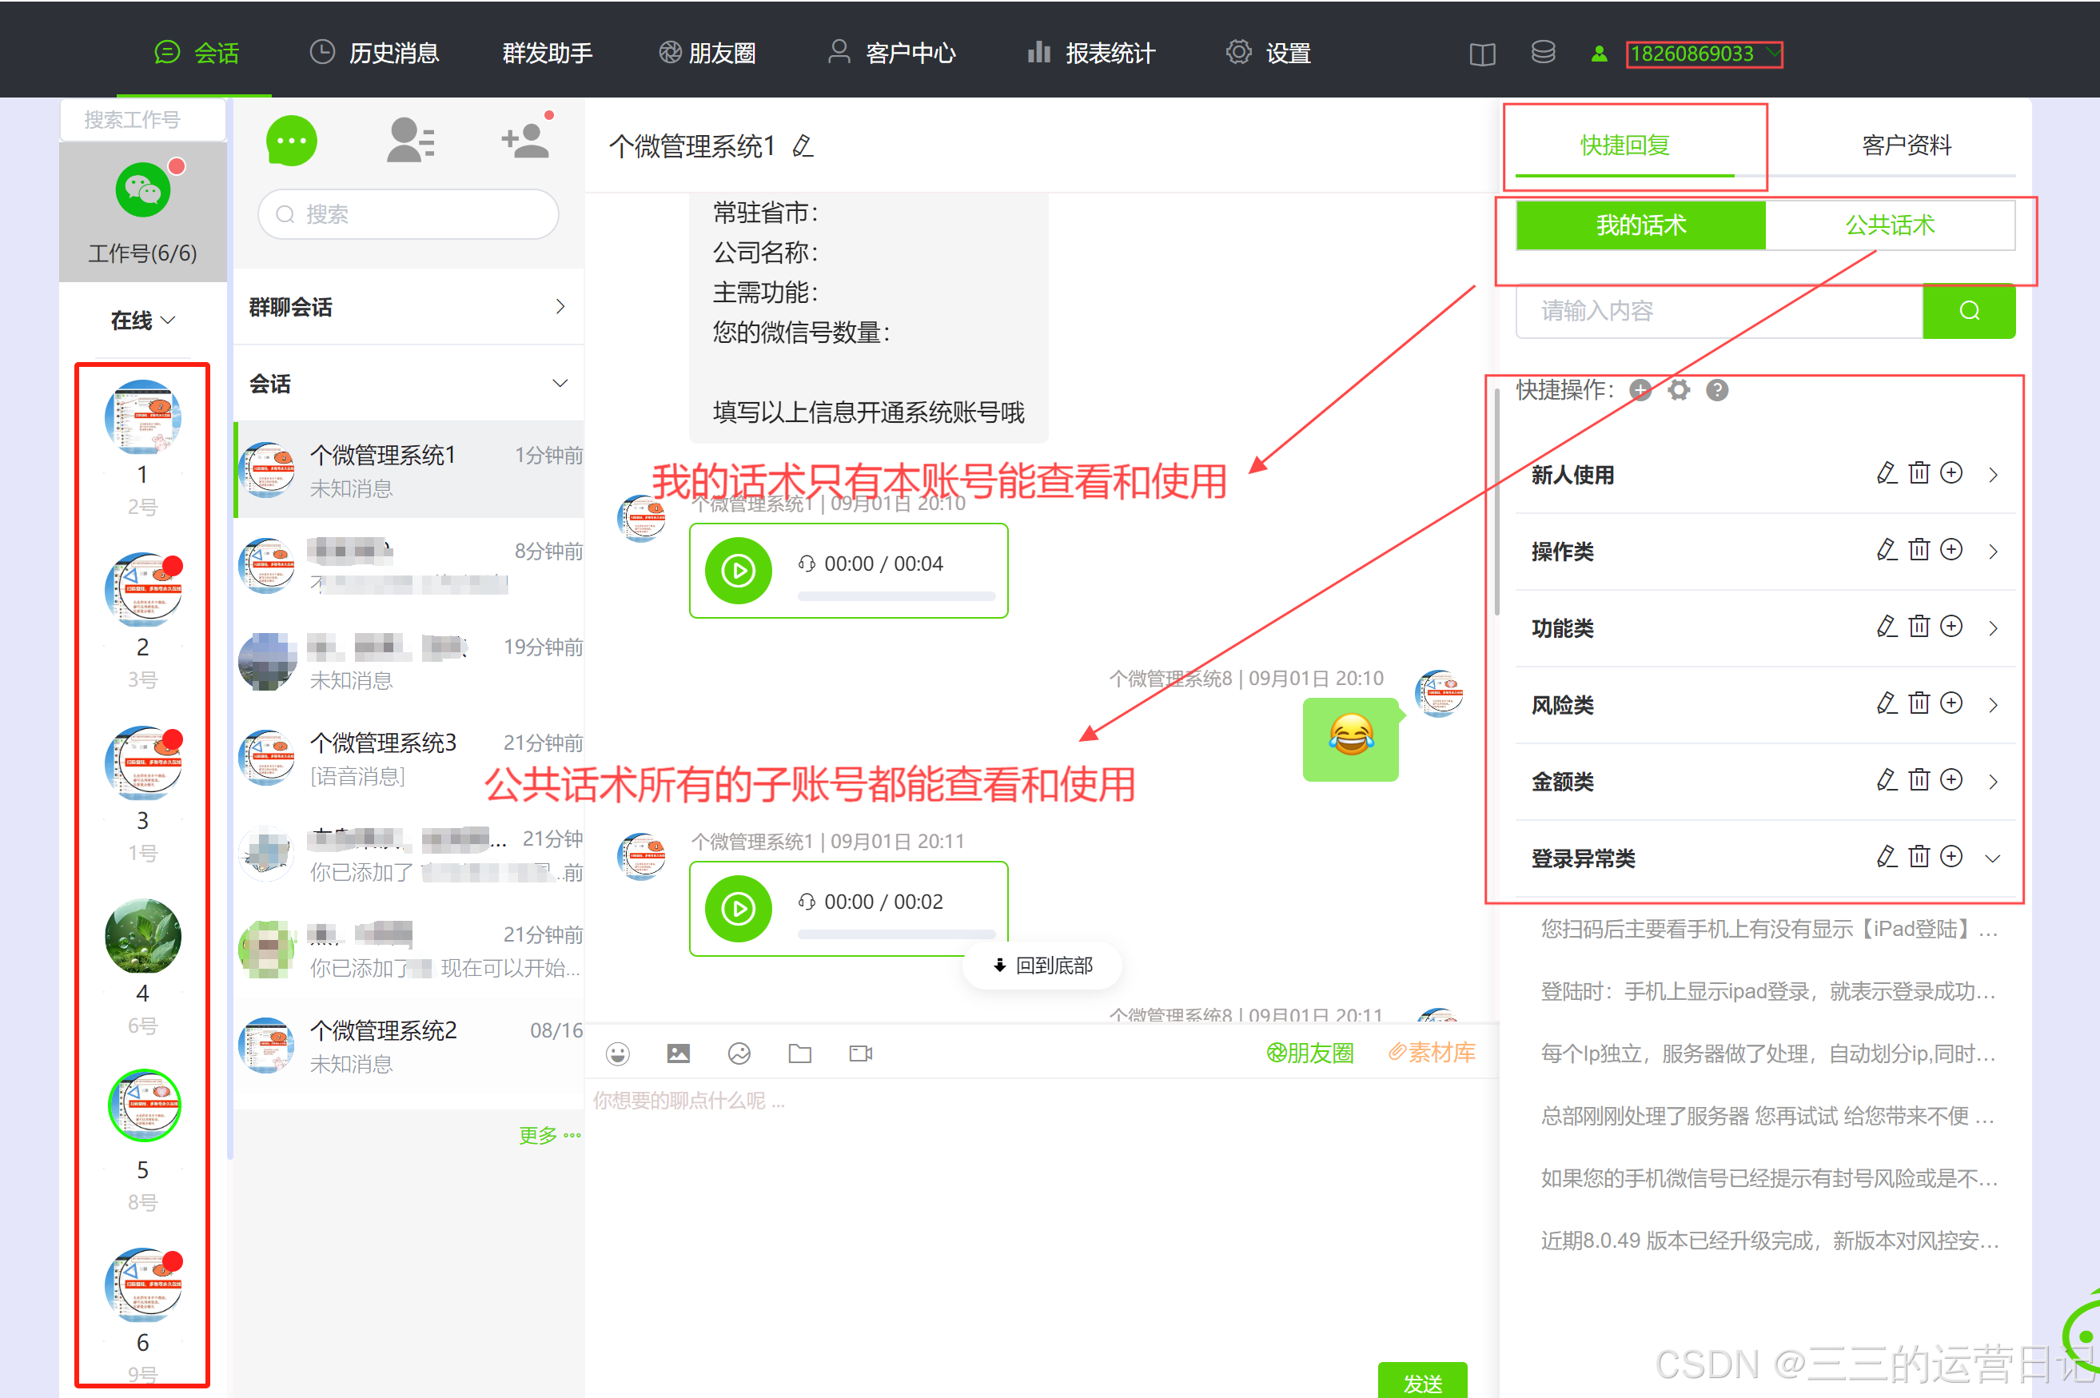Screen dimensions: 2100x1398
Task: Collapse the 登录异常类 category
Action: tap(1993, 858)
